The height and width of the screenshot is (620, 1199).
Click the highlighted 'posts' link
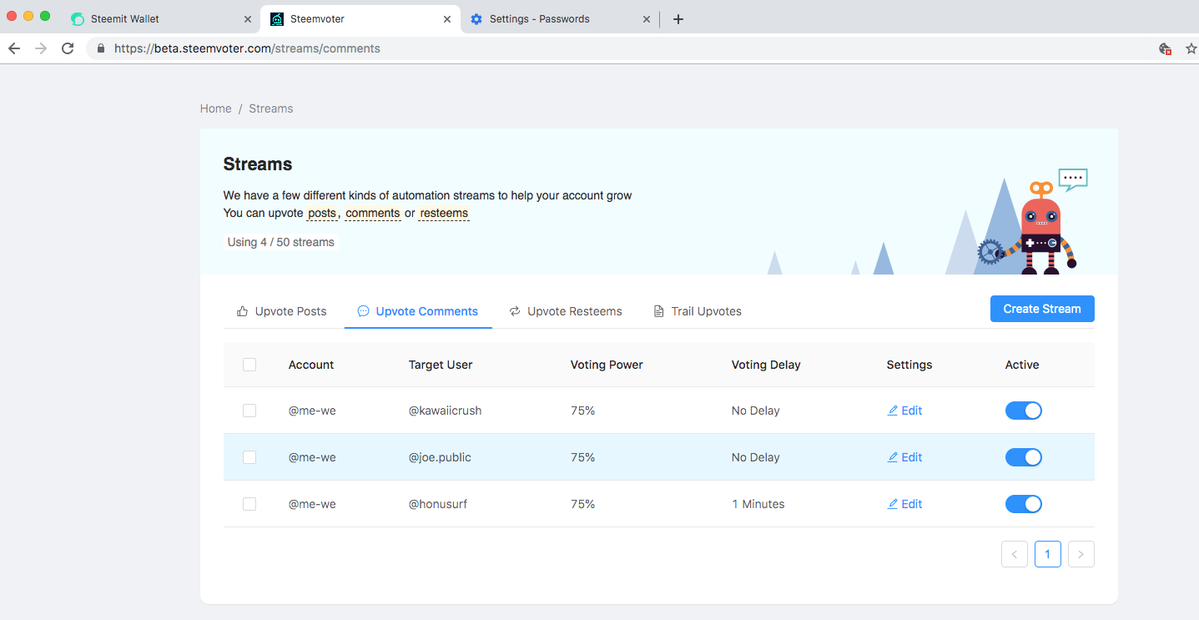point(322,213)
